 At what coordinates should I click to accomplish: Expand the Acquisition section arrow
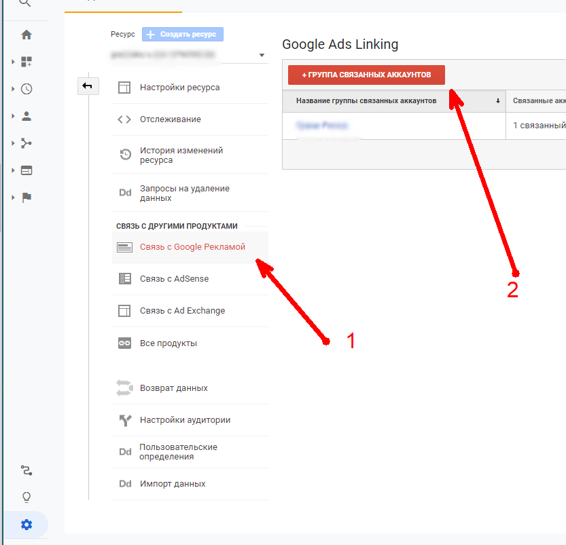pyautogui.click(x=13, y=143)
